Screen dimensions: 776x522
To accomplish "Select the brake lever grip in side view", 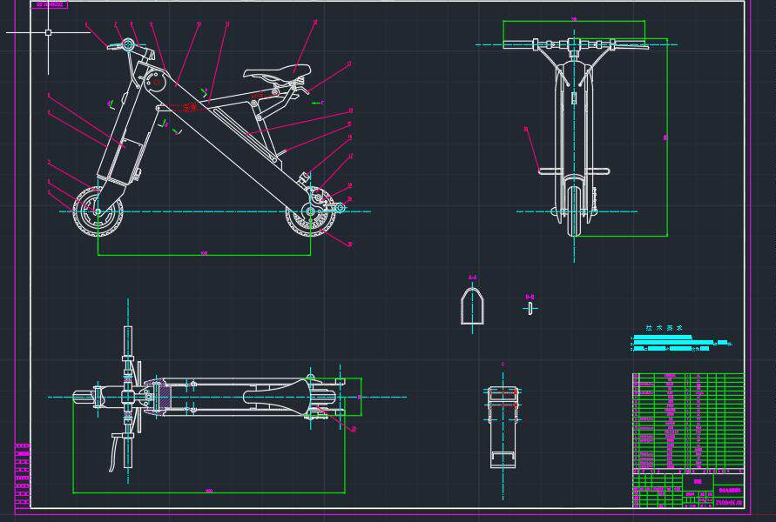I will click(114, 47).
